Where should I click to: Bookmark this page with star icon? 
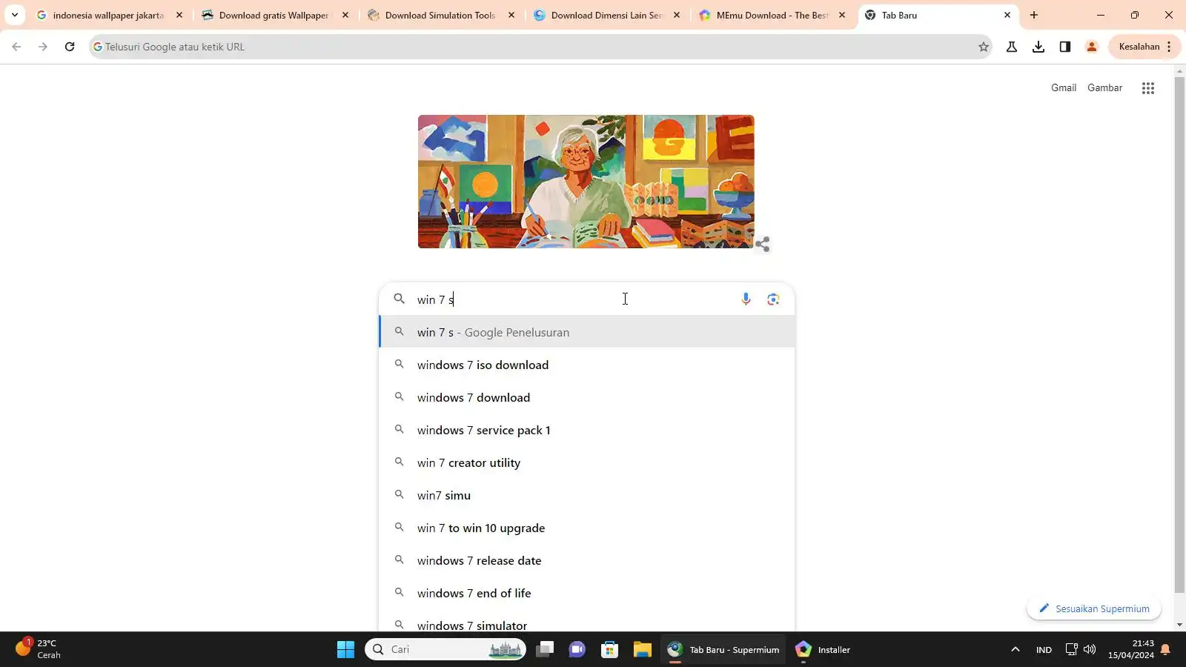(x=984, y=47)
